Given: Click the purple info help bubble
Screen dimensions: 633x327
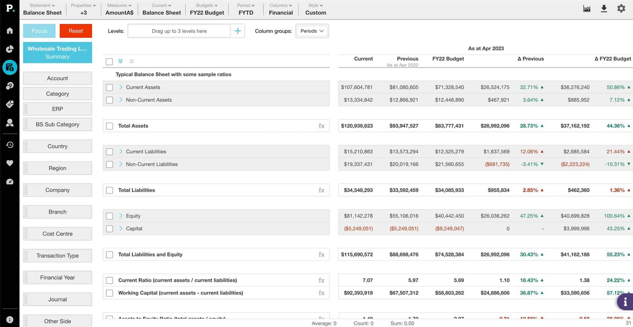Looking at the screenshot, I should [x=625, y=301].
